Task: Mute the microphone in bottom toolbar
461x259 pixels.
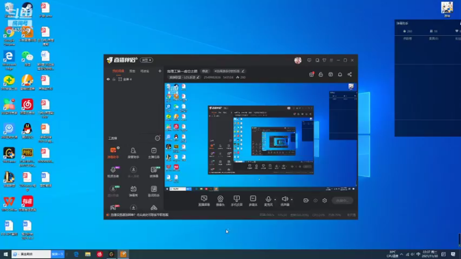Action: point(268,201)
